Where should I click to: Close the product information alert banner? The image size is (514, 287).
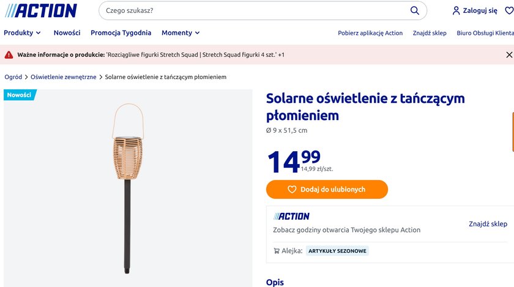(509, 55)
